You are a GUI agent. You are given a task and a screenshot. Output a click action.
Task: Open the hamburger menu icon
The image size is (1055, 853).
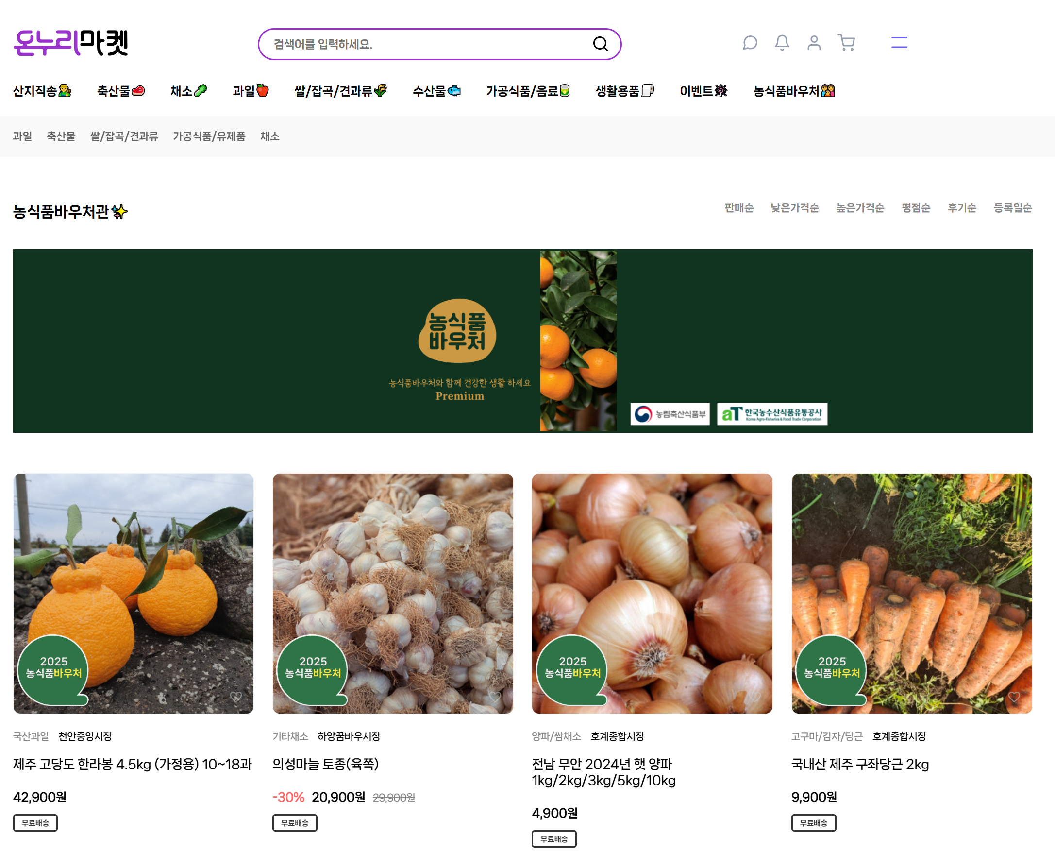pos(899,43)
